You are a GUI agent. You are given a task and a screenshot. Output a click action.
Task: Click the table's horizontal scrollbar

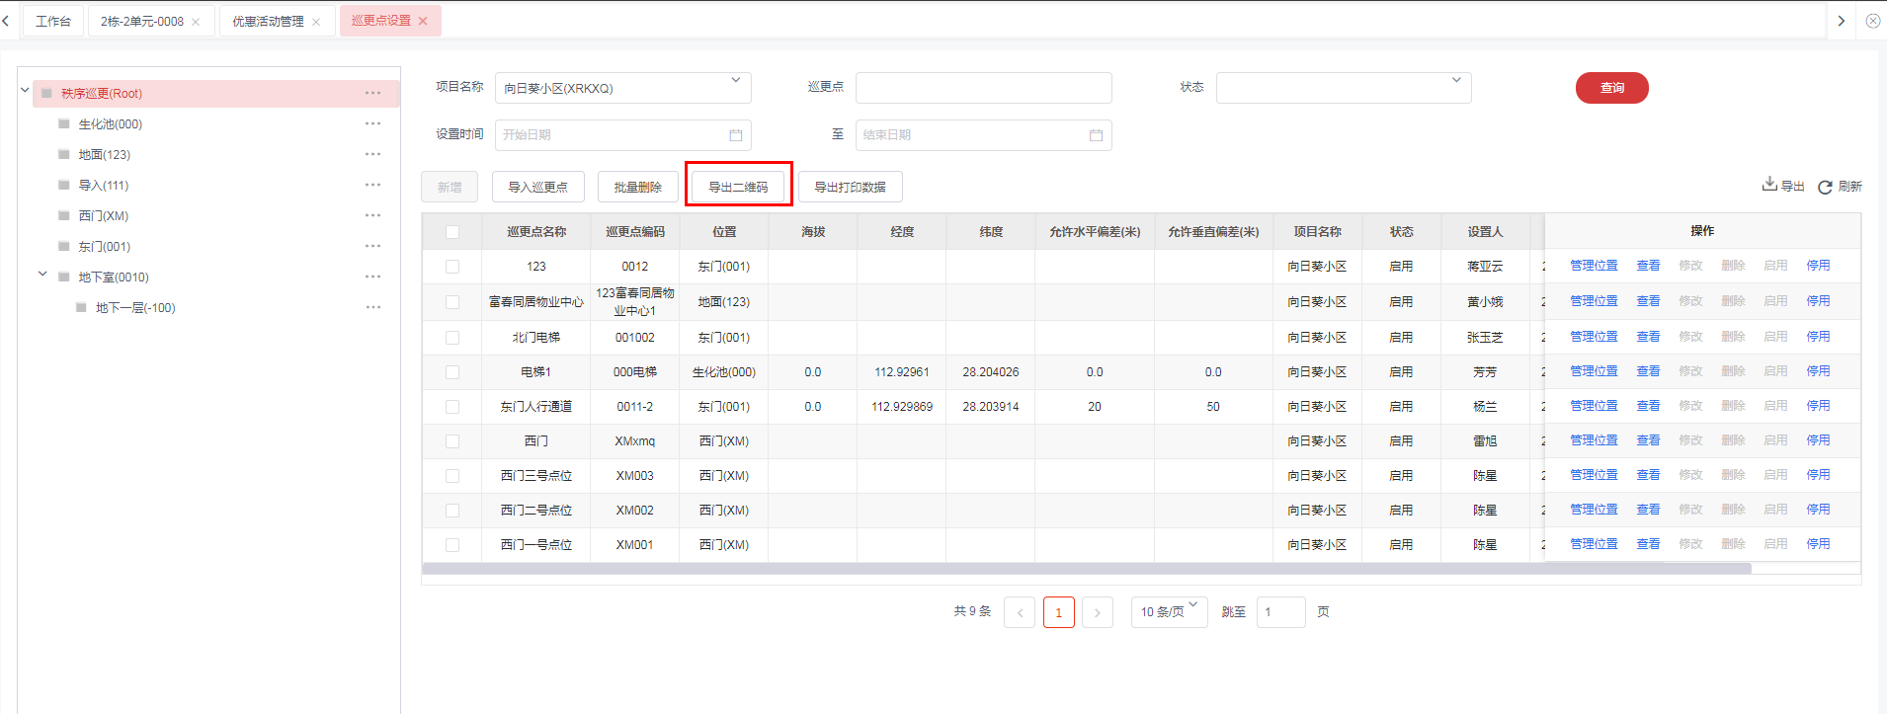click(1087, 569)
